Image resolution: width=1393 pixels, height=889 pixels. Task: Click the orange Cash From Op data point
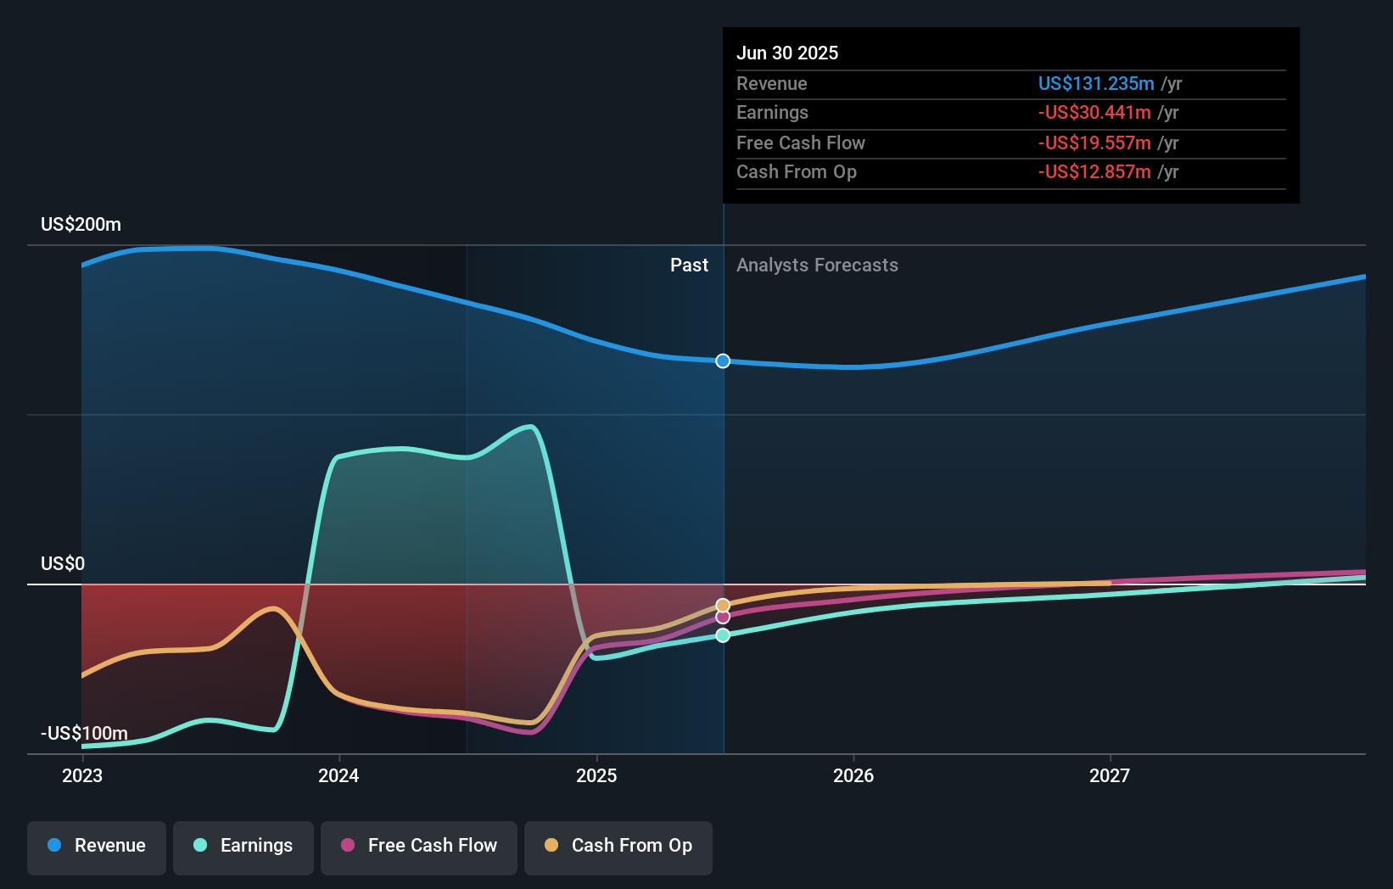(x=723, y=606)
